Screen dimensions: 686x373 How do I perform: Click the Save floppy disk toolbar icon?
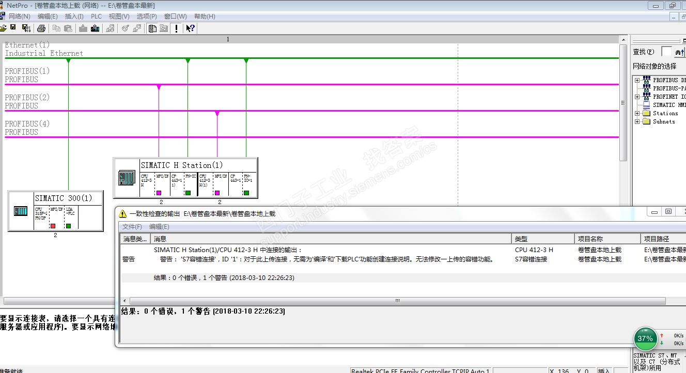pos(13,28)
